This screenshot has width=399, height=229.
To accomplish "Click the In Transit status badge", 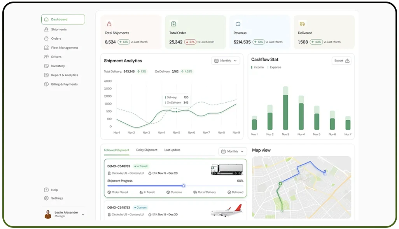I will coord(141,166).
